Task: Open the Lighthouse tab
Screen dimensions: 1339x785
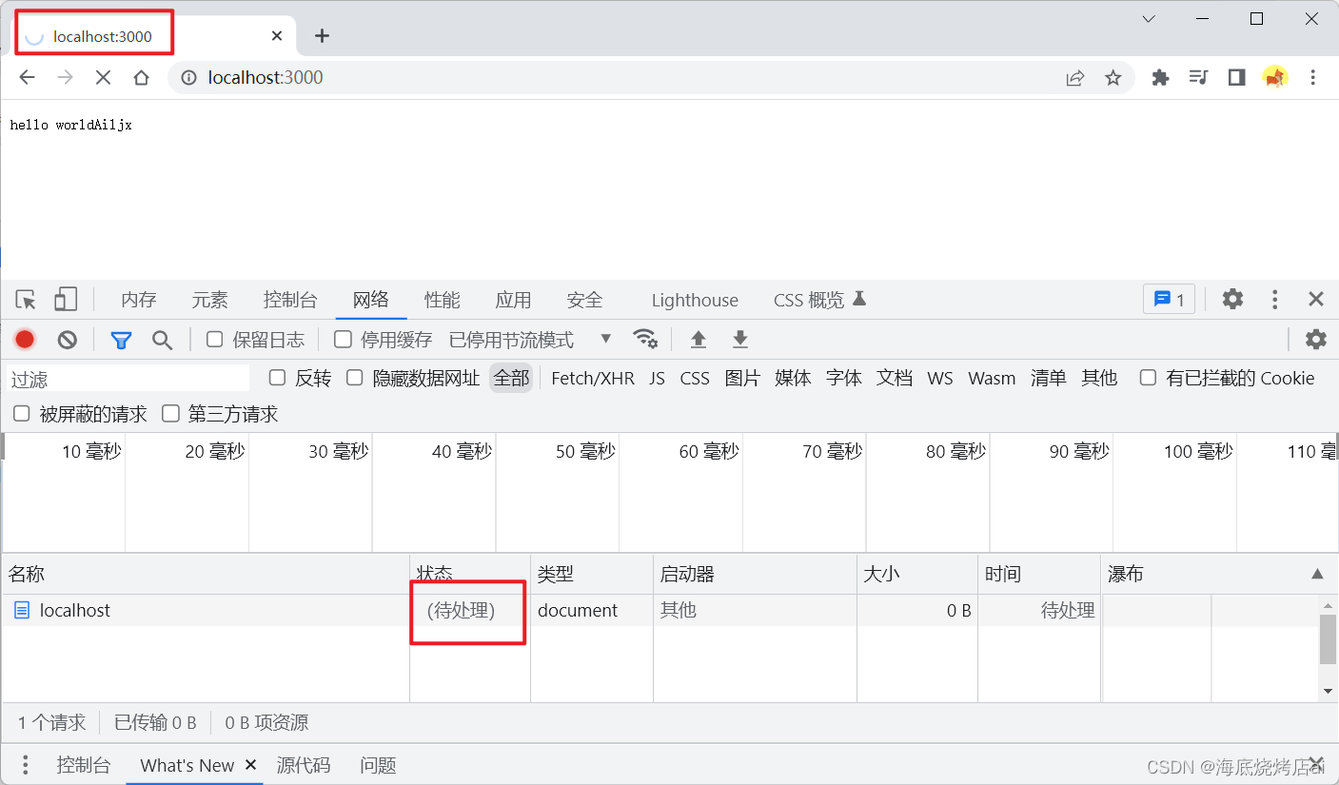Action: (x=695, y=300)
